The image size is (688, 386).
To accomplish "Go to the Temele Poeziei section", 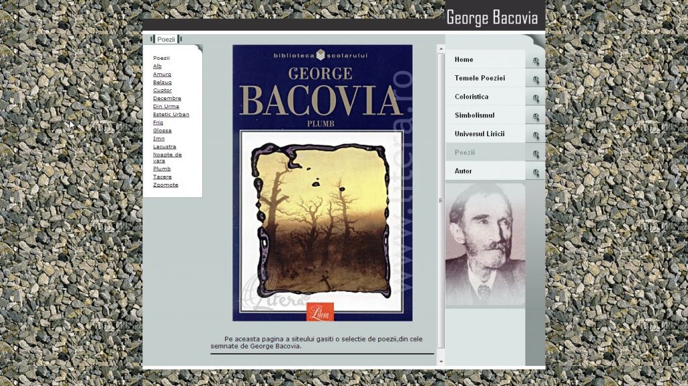I will point(479,79).
